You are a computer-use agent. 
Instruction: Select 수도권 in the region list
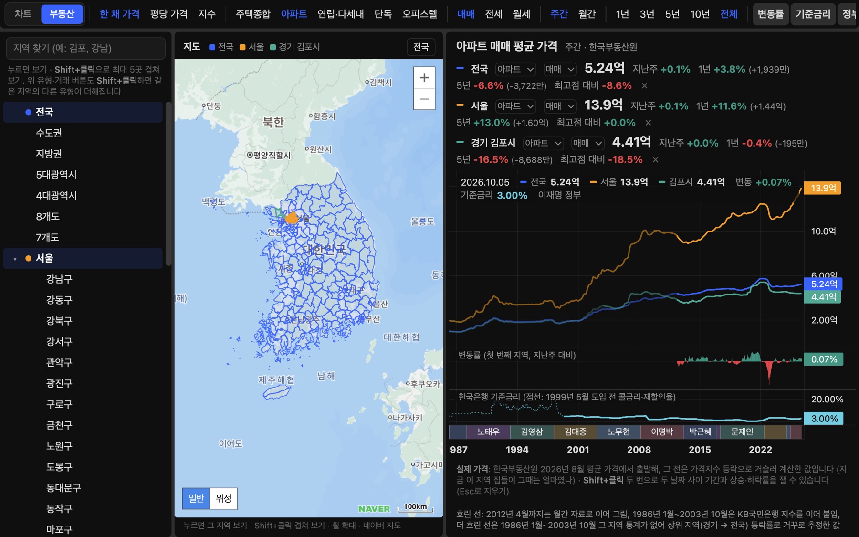(83, 133)
